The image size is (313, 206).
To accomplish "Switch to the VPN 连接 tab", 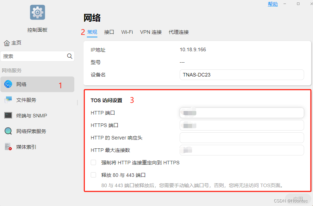I will pos(151,32).
